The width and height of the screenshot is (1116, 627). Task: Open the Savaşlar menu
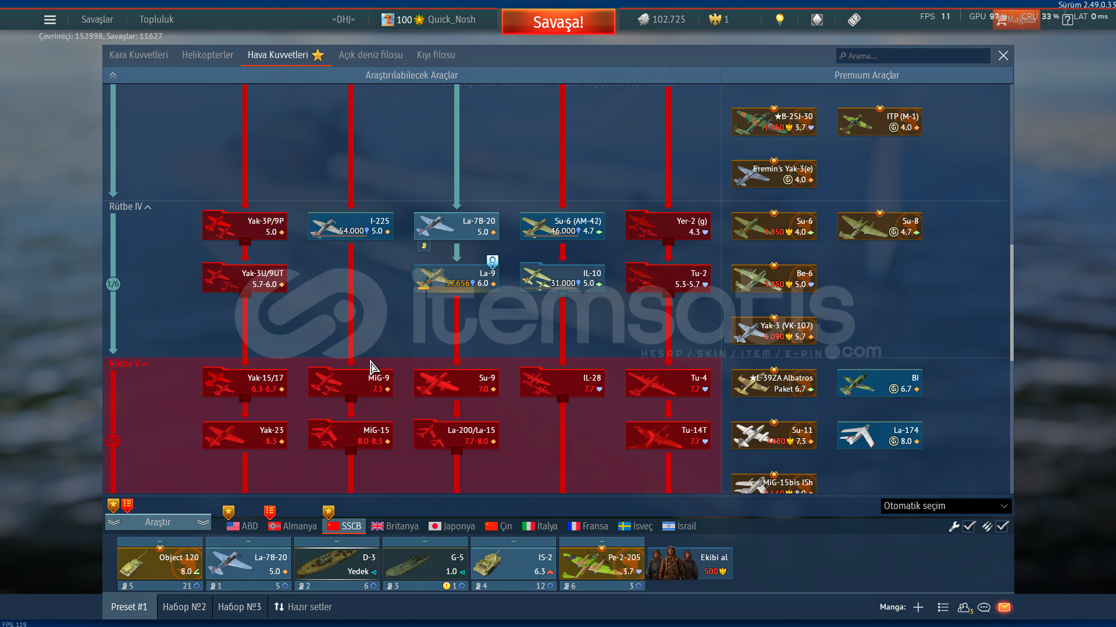click(x=97, y=20)
